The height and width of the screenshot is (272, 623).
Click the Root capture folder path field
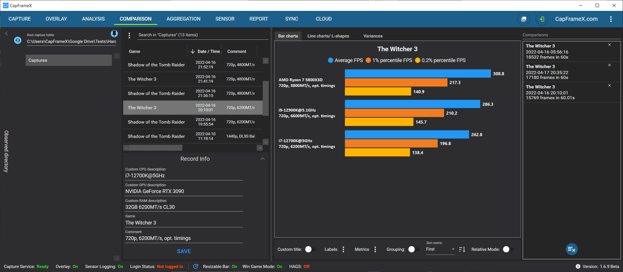[x=71, y=41]
